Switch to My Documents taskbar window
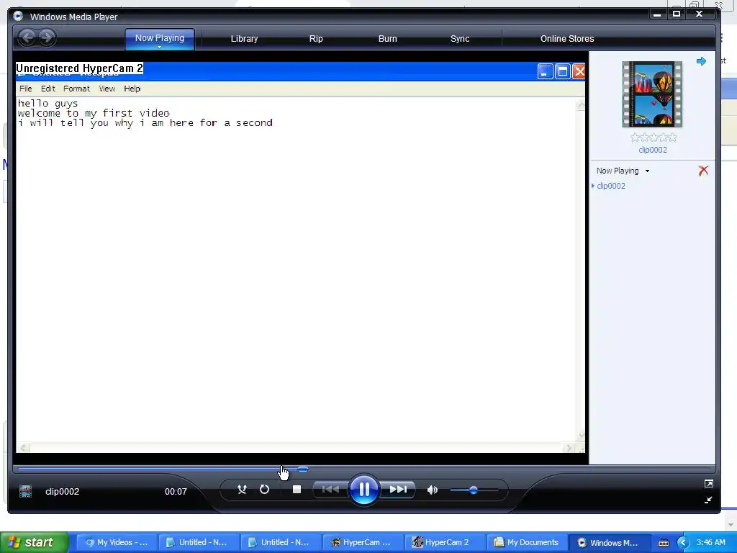Image resolution: width=737 pixels, height=553 pixels. click(x=526, y=542)
